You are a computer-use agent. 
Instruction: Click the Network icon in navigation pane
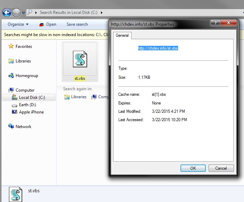pyautogui.click(x=11, y=126)
